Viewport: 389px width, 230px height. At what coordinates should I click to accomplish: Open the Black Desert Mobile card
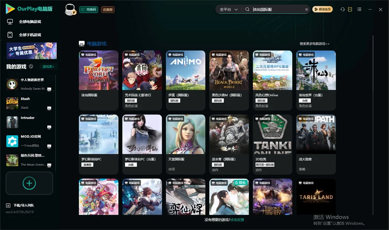pos(229,80)
